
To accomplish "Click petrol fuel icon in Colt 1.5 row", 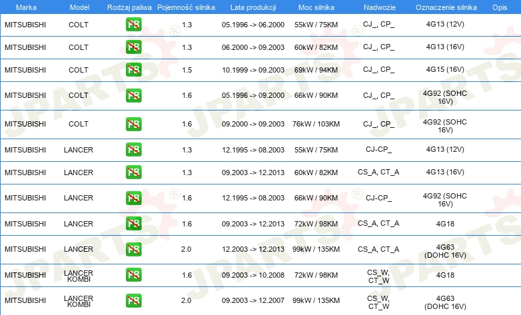I will 133,69.
